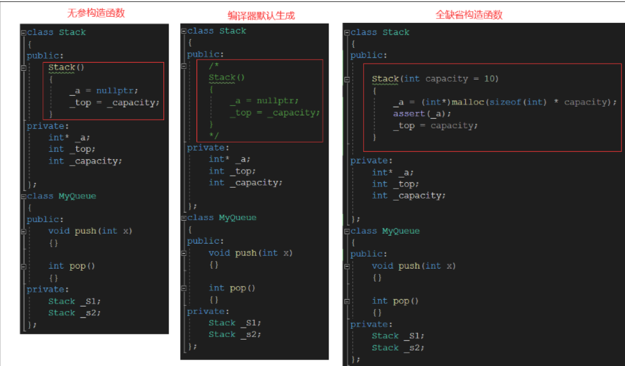This screenshot has width=625, height=366.
Task: Click "int _capacity;" in 全缺省构造函数 snippet
Action: 408,196
